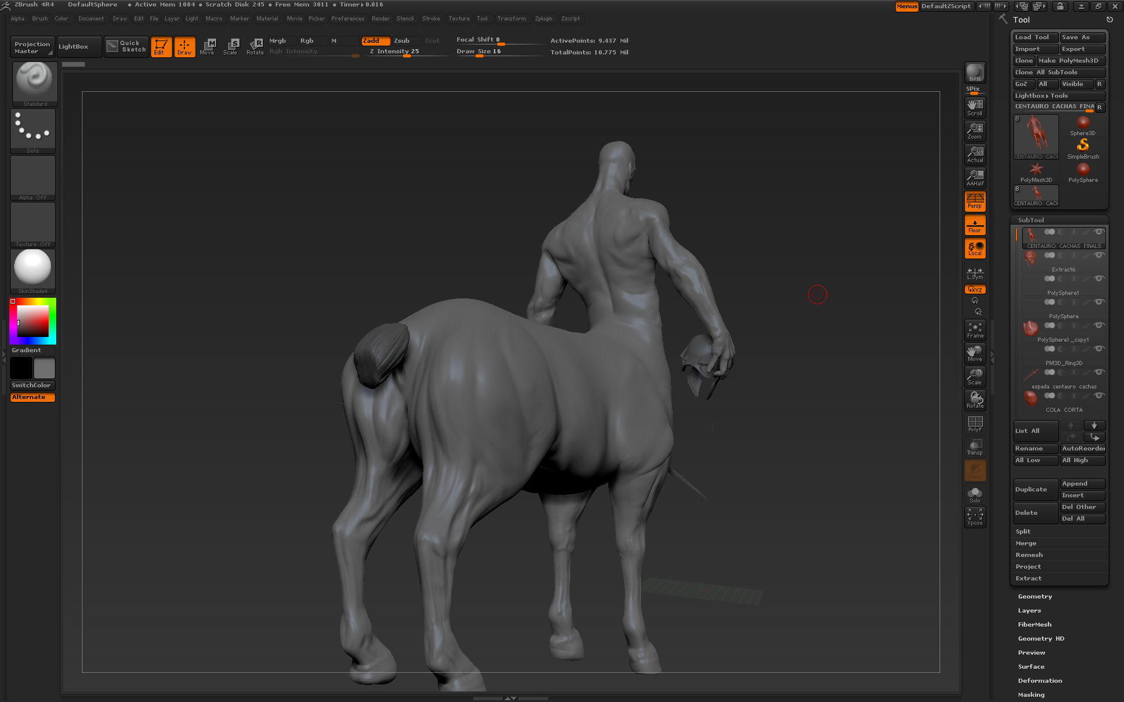This screenshot has height=702, width=1124.
Task: Enable Solo mode icon
Action: [975, 494]
